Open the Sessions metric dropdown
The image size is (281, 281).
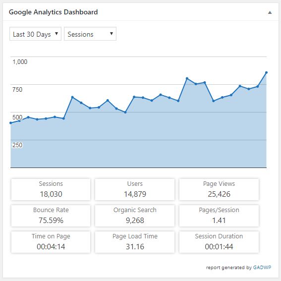90,34
